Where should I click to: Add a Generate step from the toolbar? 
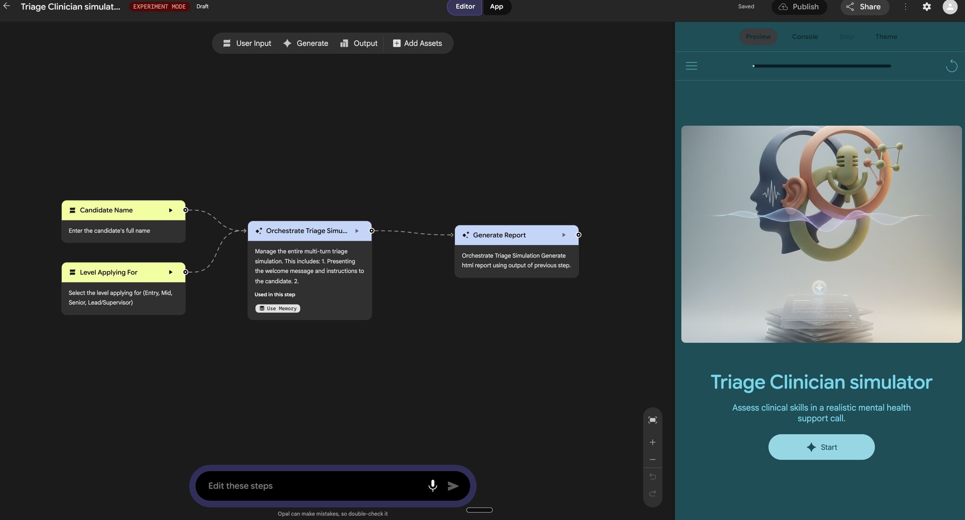(306, 43)
